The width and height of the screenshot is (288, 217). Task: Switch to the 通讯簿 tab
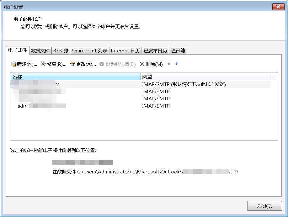(178, 50)
